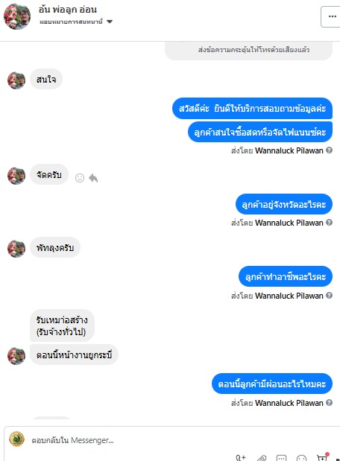Screen dimensions: 340x461
Task: Click the page avatar beside reply field
Action: tap(17, 439)
